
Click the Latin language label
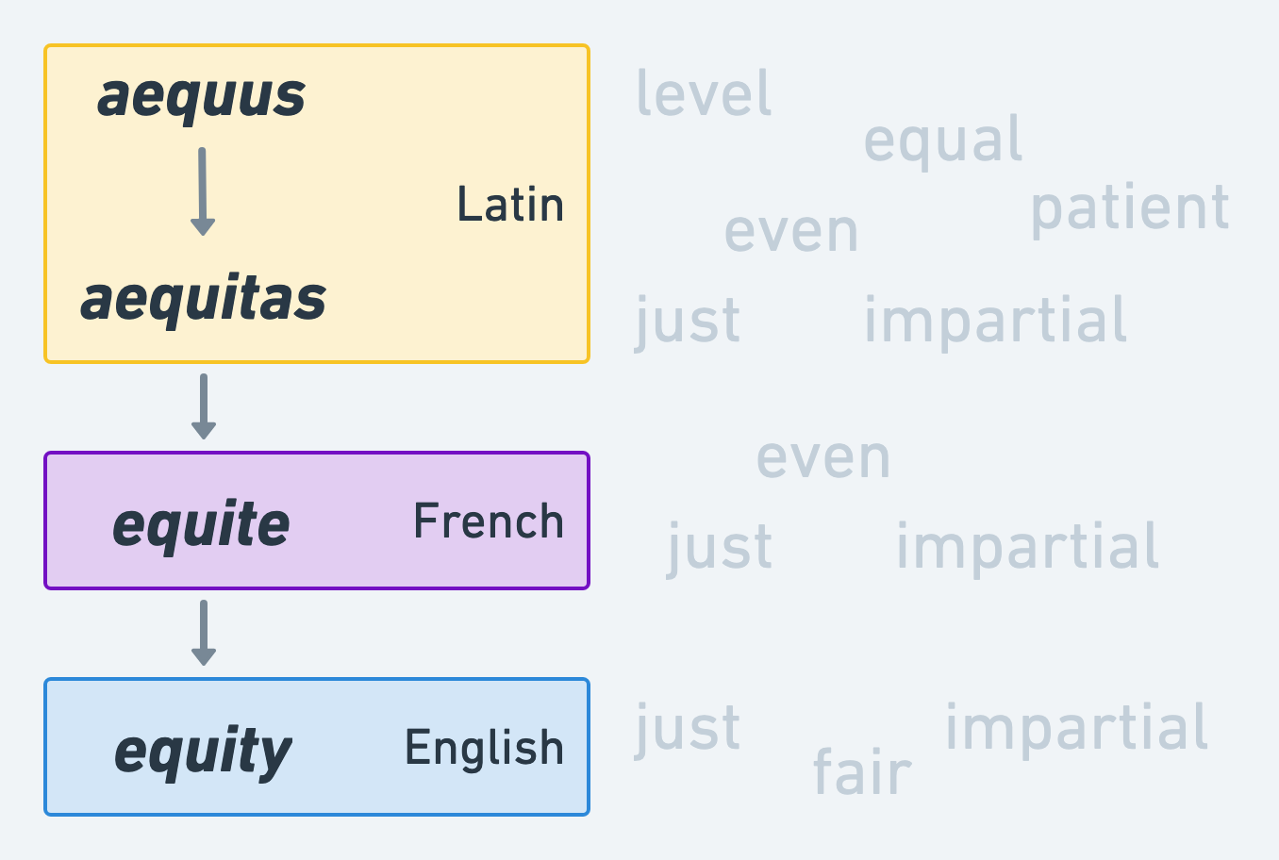pos(510,205)
